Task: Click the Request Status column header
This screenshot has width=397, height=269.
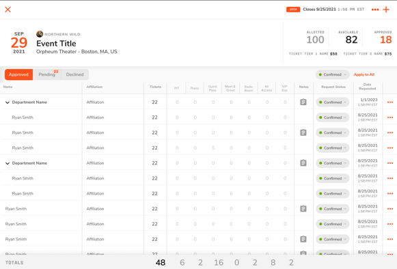Action: click(333, 87)
